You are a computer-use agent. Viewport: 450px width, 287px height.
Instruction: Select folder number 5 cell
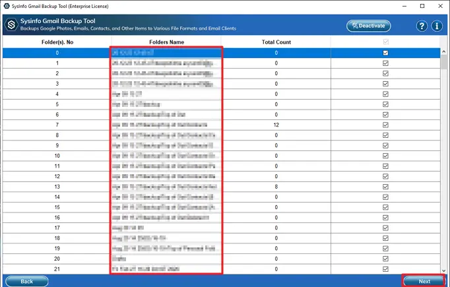click(57, 104)
